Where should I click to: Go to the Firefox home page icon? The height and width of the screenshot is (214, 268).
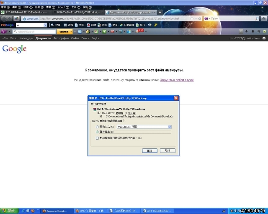[264, 19]
